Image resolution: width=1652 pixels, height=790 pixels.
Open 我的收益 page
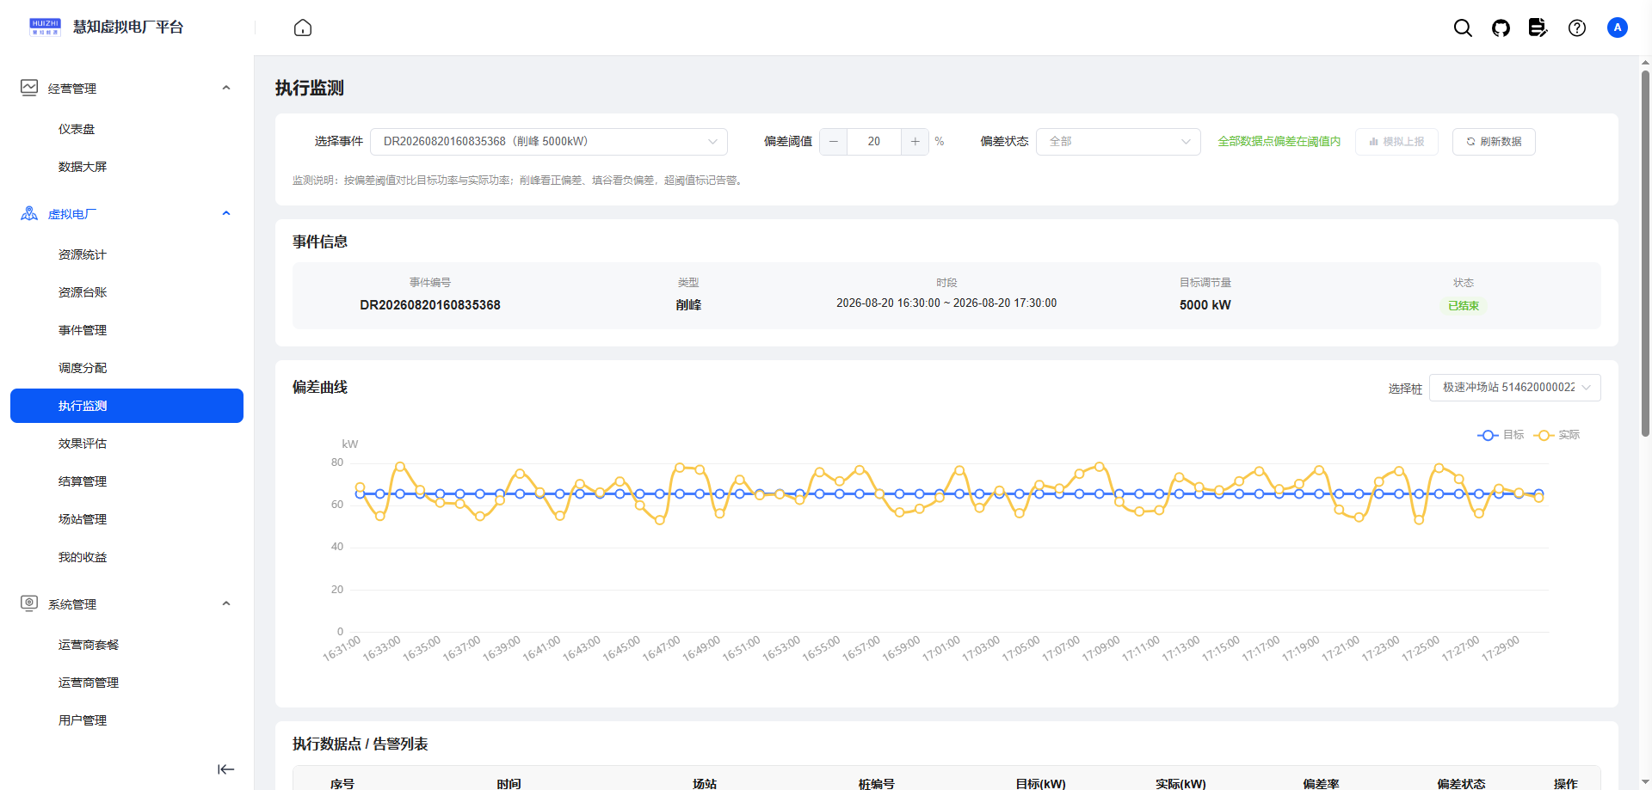point(126,557)
